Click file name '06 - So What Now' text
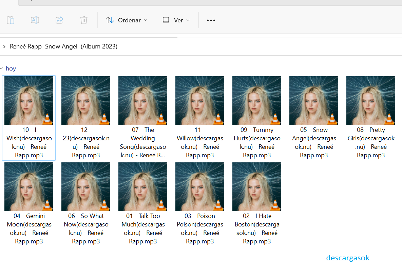The width and height of the screenshot is (402, 280). (86, 228)
